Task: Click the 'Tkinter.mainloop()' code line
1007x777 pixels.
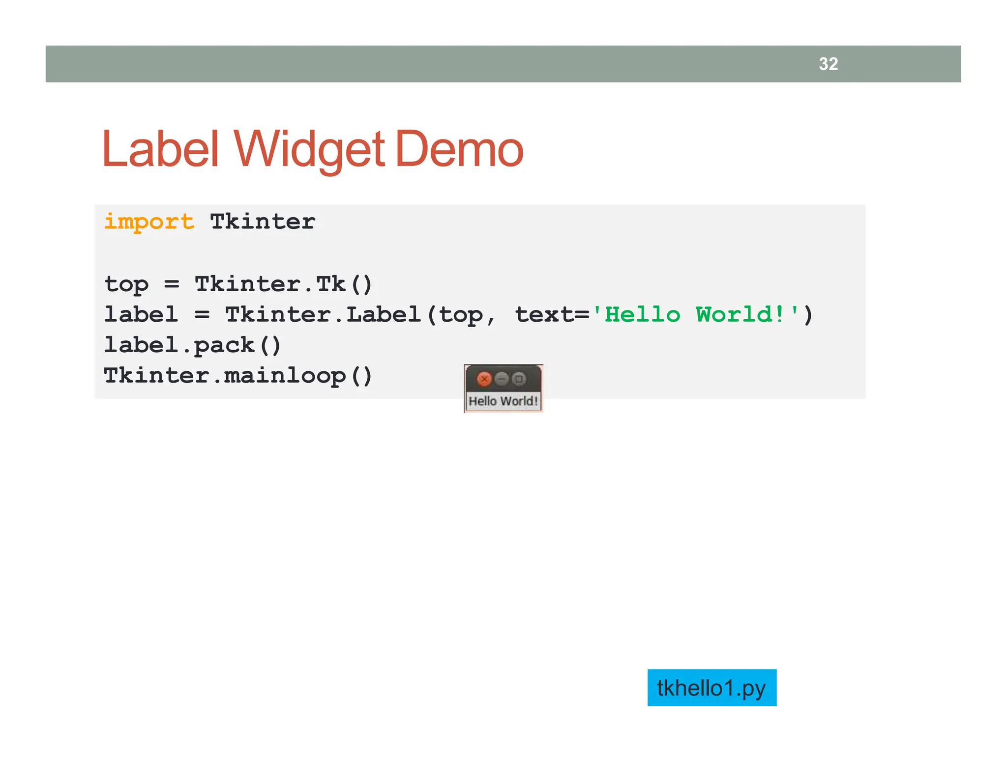Action: click(238, 376)
